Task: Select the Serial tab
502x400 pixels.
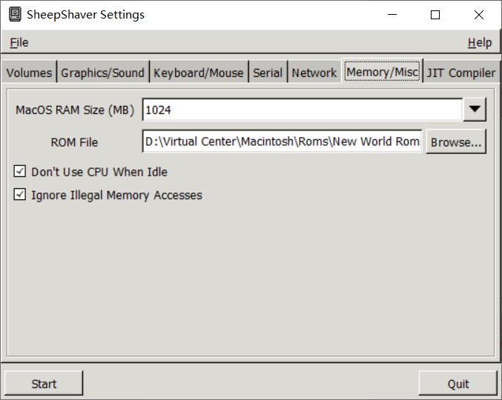Action: (268, 73)
